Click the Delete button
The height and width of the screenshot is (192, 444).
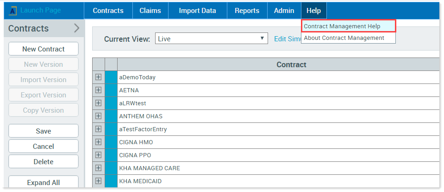[x=44, y=162]
